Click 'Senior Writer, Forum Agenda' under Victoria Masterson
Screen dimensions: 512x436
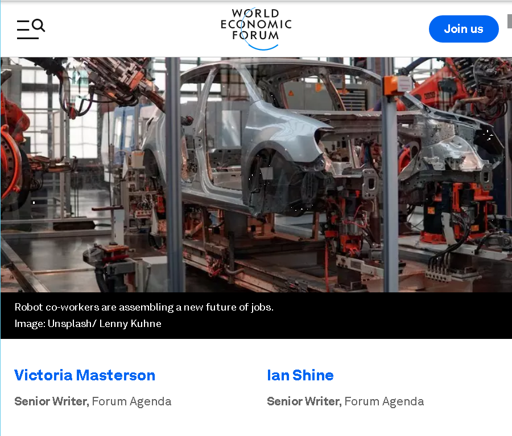93,401
